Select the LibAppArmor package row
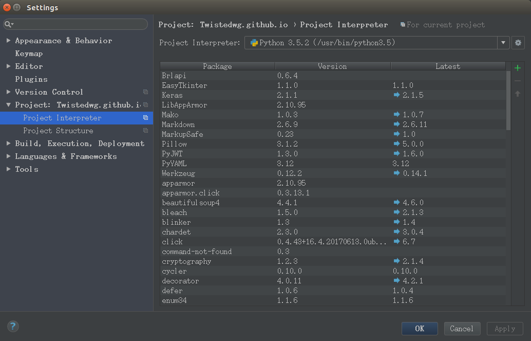This screenshot has width=531, height=341. coord(333,105)
